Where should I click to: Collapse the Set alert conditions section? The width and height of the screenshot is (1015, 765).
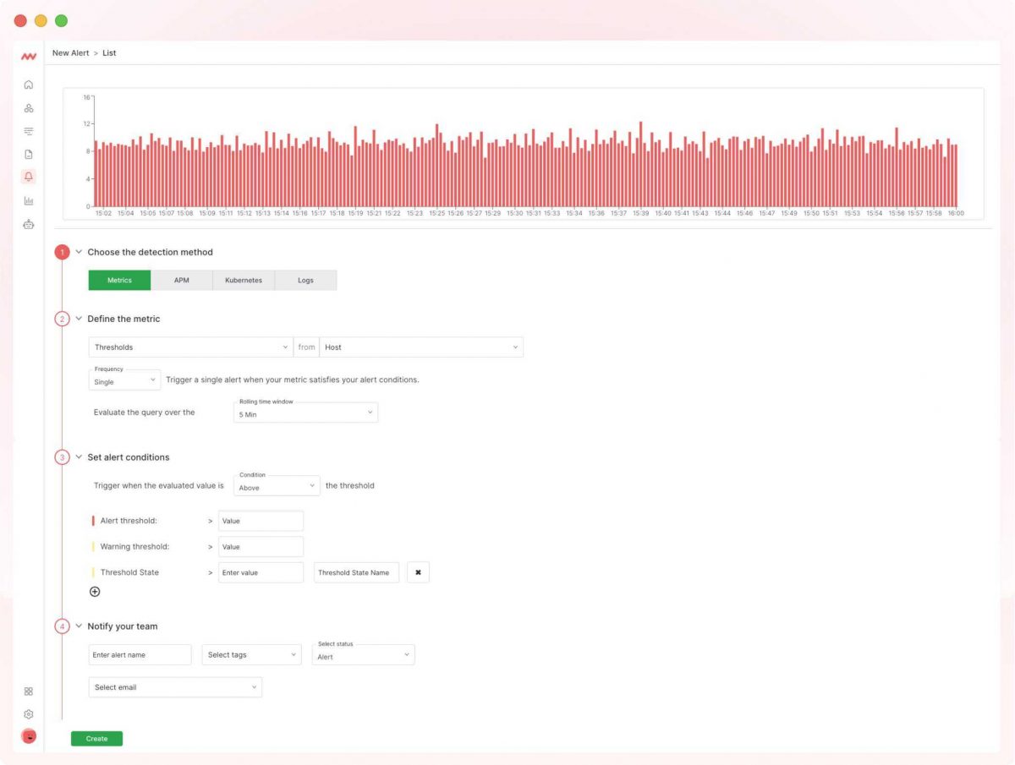pos(78,456)
